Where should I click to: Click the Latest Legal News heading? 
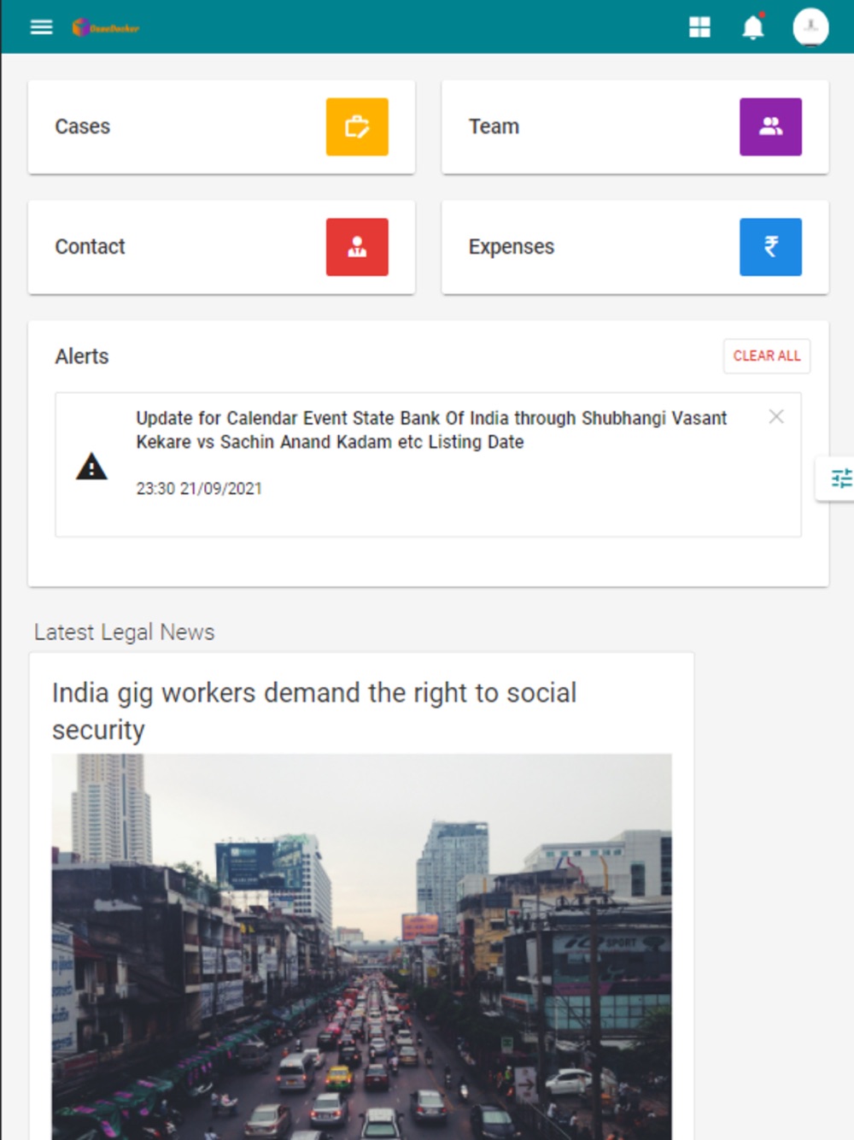[125, 632]
